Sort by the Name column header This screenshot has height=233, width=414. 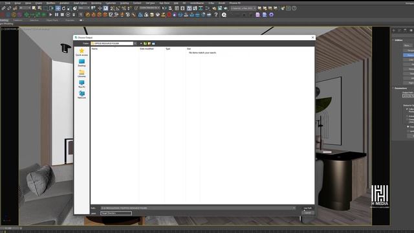[94, 49]
